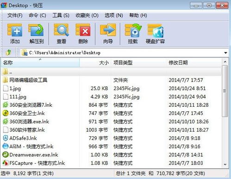
Task: Click the ADSafe3.lnk shield icon
Action: (x=6, y=138)
